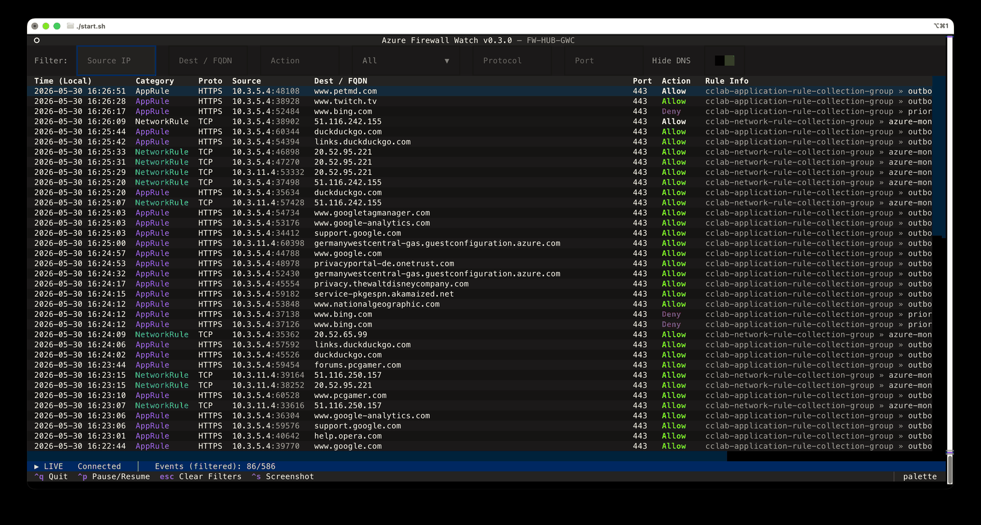Viewport: 981px width, 525px height.
Task: Click the palette button in footer
Action: pos(920,477)
